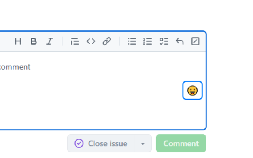
Task: Apply italic formatting with the I icon
Action: click(49, 41)
